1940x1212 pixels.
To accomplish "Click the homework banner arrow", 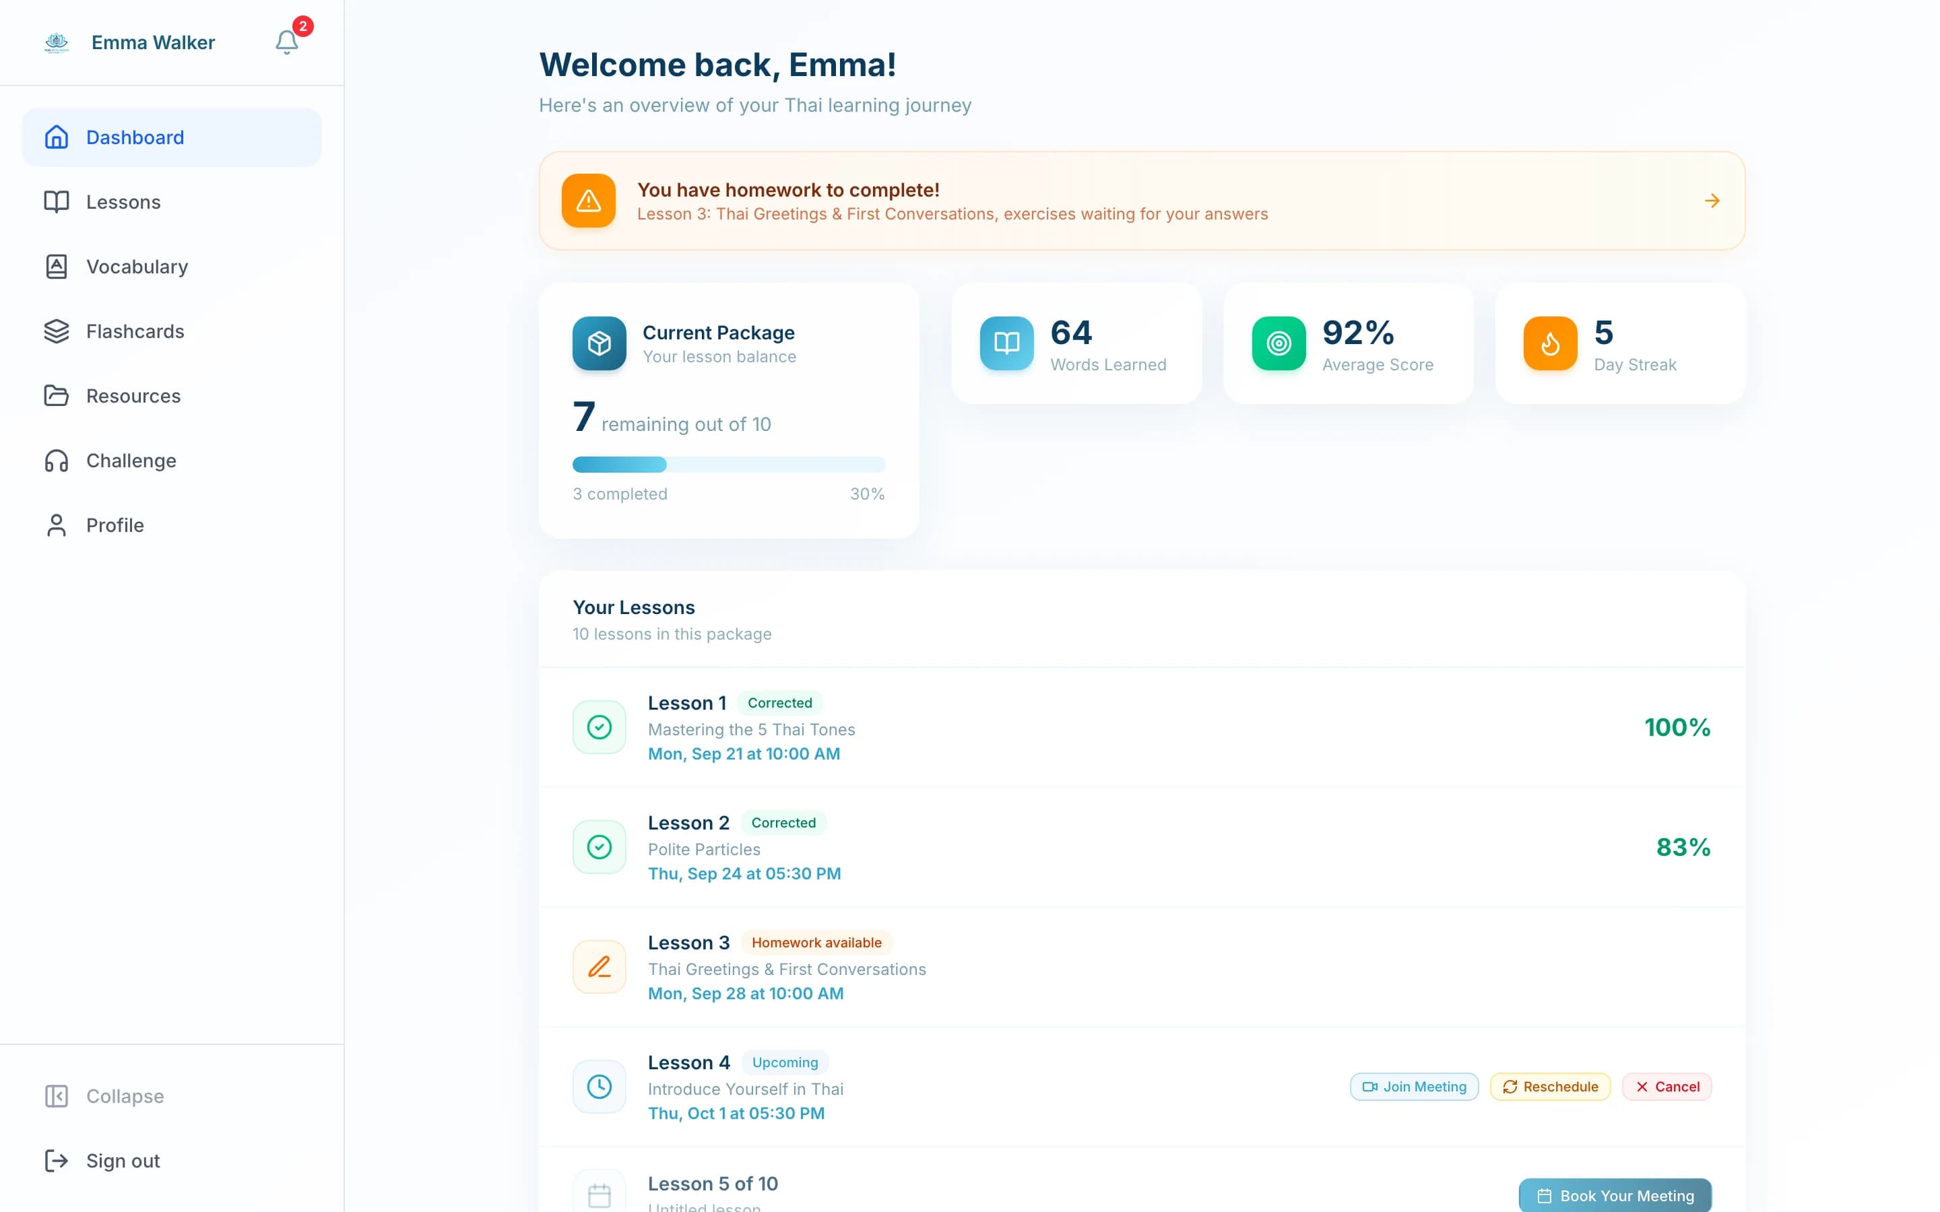I will coord(1712,201).
